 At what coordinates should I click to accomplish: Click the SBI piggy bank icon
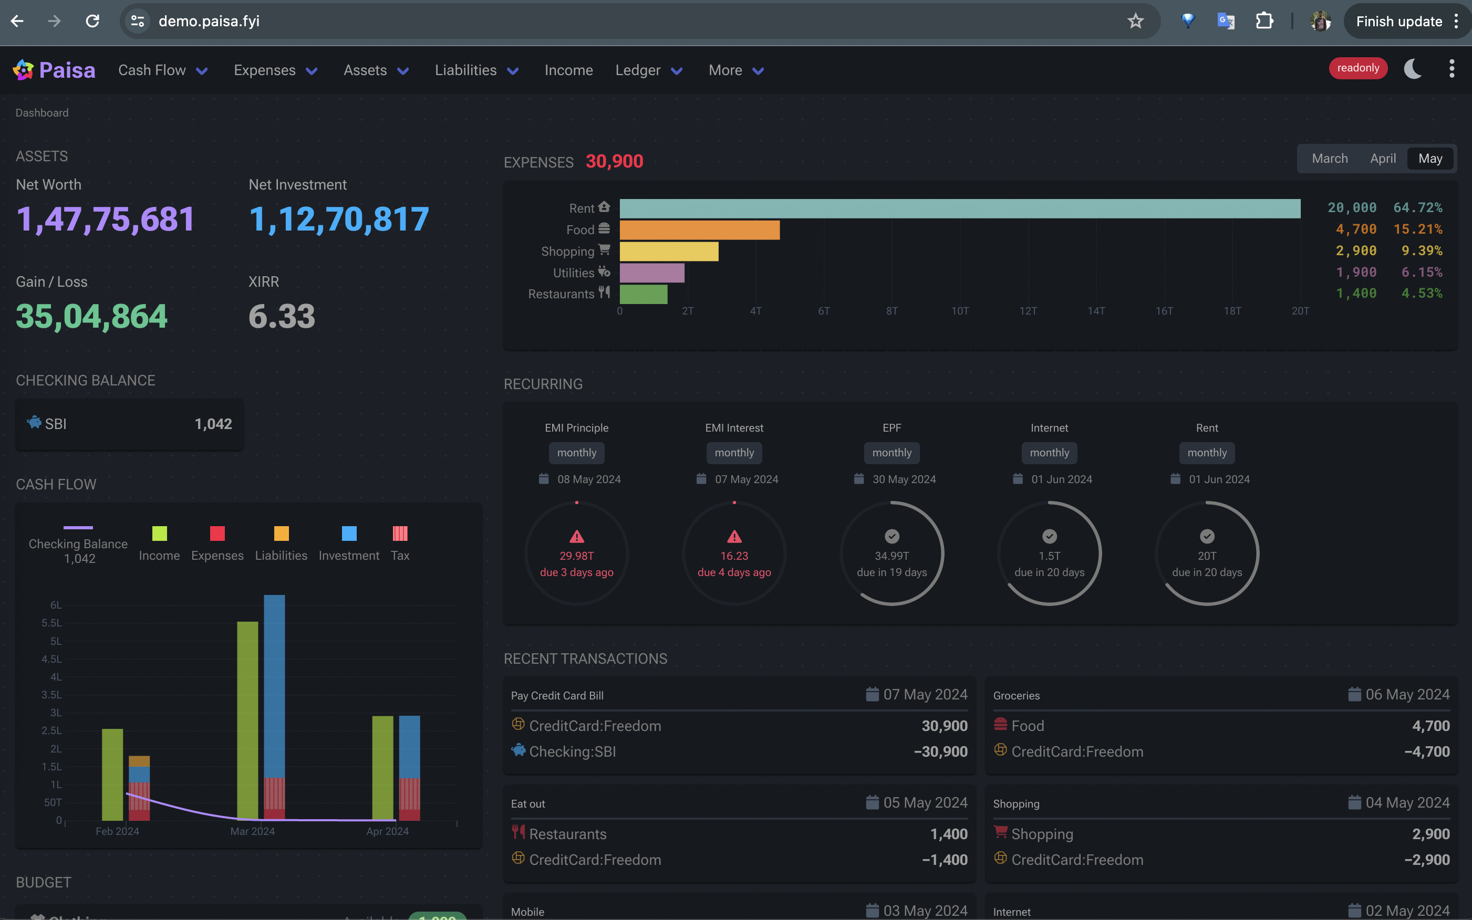coord(34,422)
